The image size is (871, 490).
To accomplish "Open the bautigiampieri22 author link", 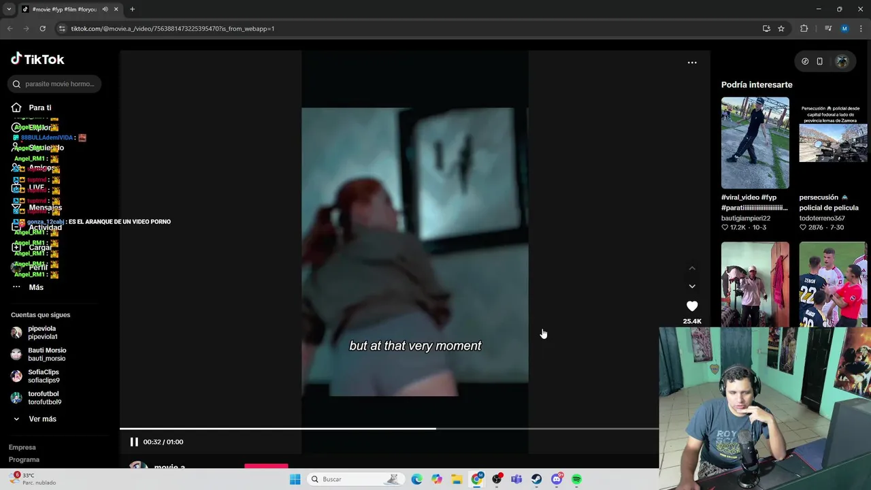I will (746, 218).
